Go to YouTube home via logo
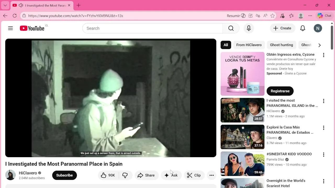Screen dimensions: 335x188 pyautogui.click(x=32, y=28)
